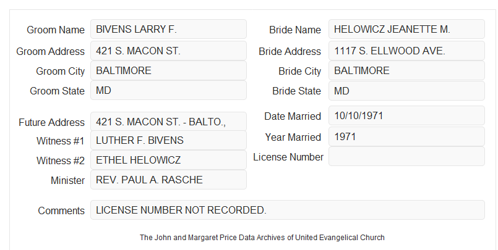Focus the Groom City field
498x250 pixels.
169,70
